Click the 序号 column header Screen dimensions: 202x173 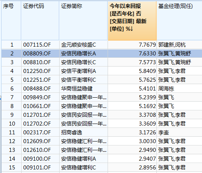click(11, 21)
